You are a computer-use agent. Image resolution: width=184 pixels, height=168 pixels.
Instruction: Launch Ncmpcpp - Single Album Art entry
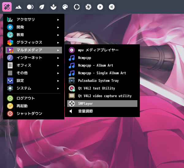click(x=102, y=73)
